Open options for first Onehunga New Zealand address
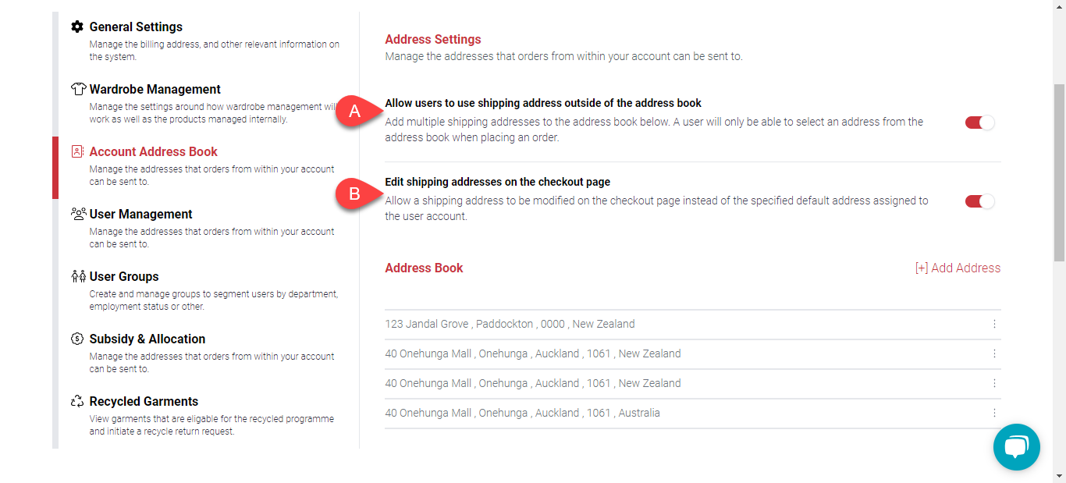The image size is (1066, 483). coord(994,353)
